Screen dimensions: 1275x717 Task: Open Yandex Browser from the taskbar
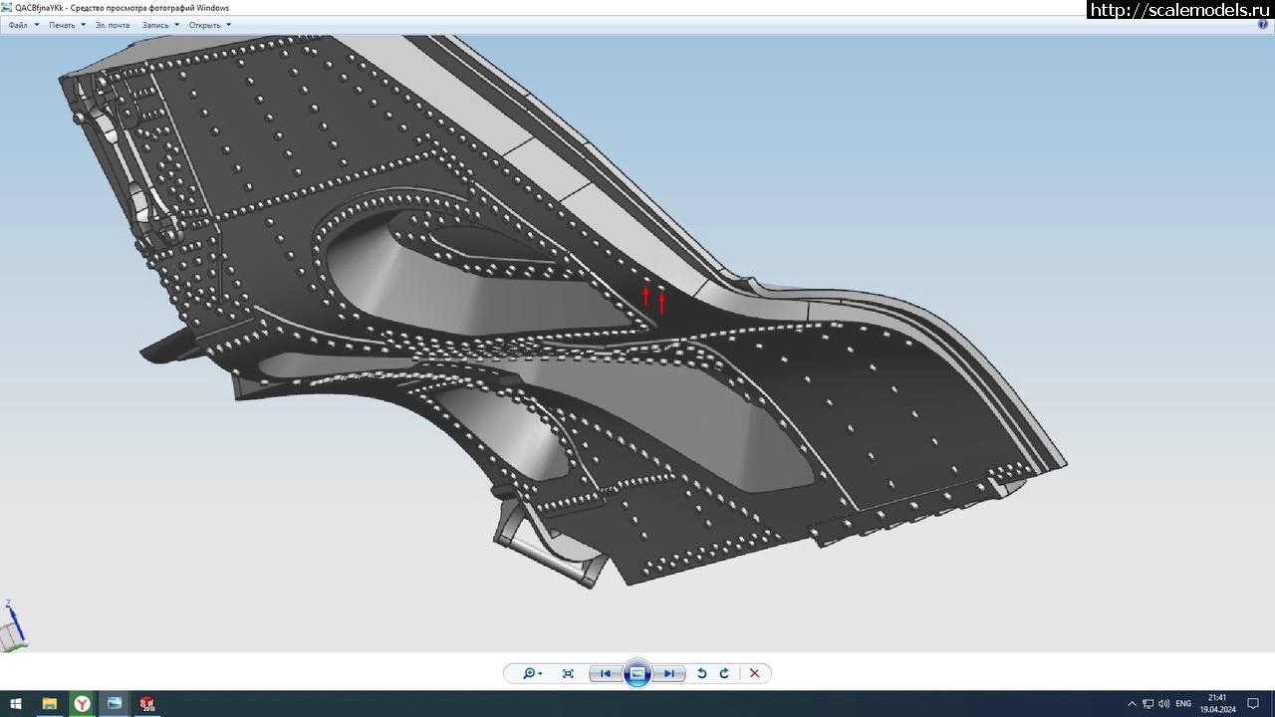82,703
